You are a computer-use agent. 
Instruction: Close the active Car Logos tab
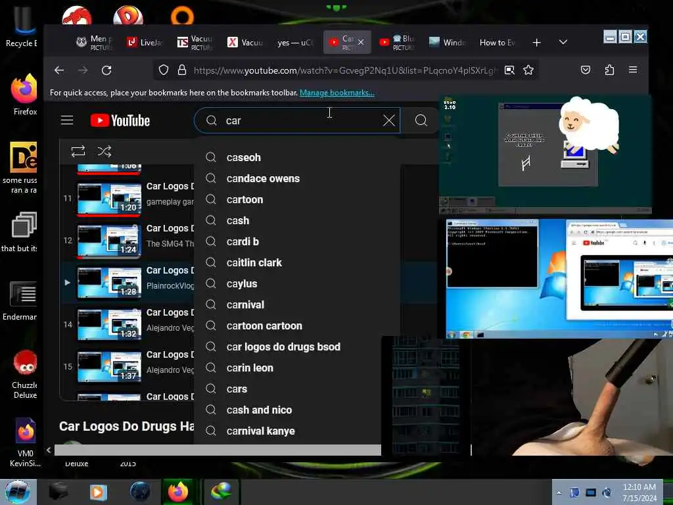[x=361, y=42]
